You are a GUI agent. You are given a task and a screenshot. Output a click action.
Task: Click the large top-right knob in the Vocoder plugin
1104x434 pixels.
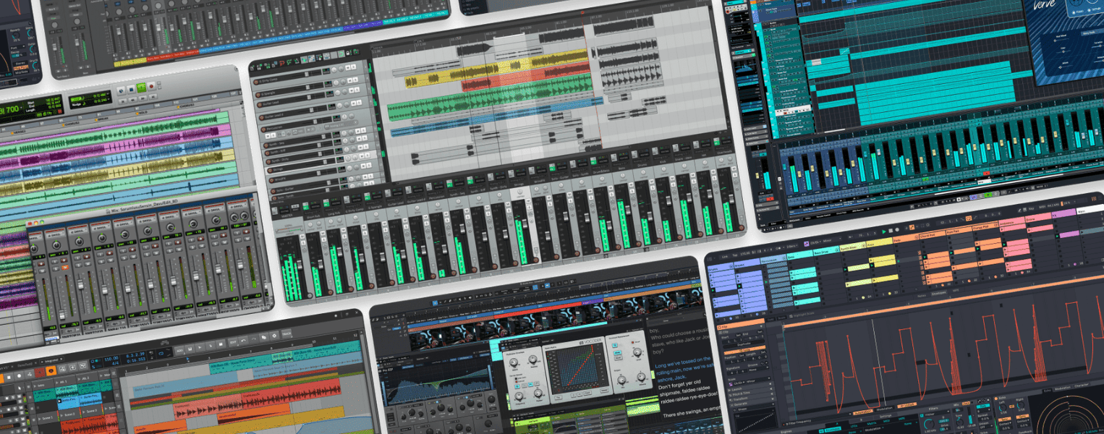(637, 352)
